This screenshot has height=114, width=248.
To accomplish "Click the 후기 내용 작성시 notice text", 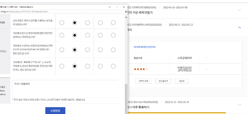I will click(49, 100).
